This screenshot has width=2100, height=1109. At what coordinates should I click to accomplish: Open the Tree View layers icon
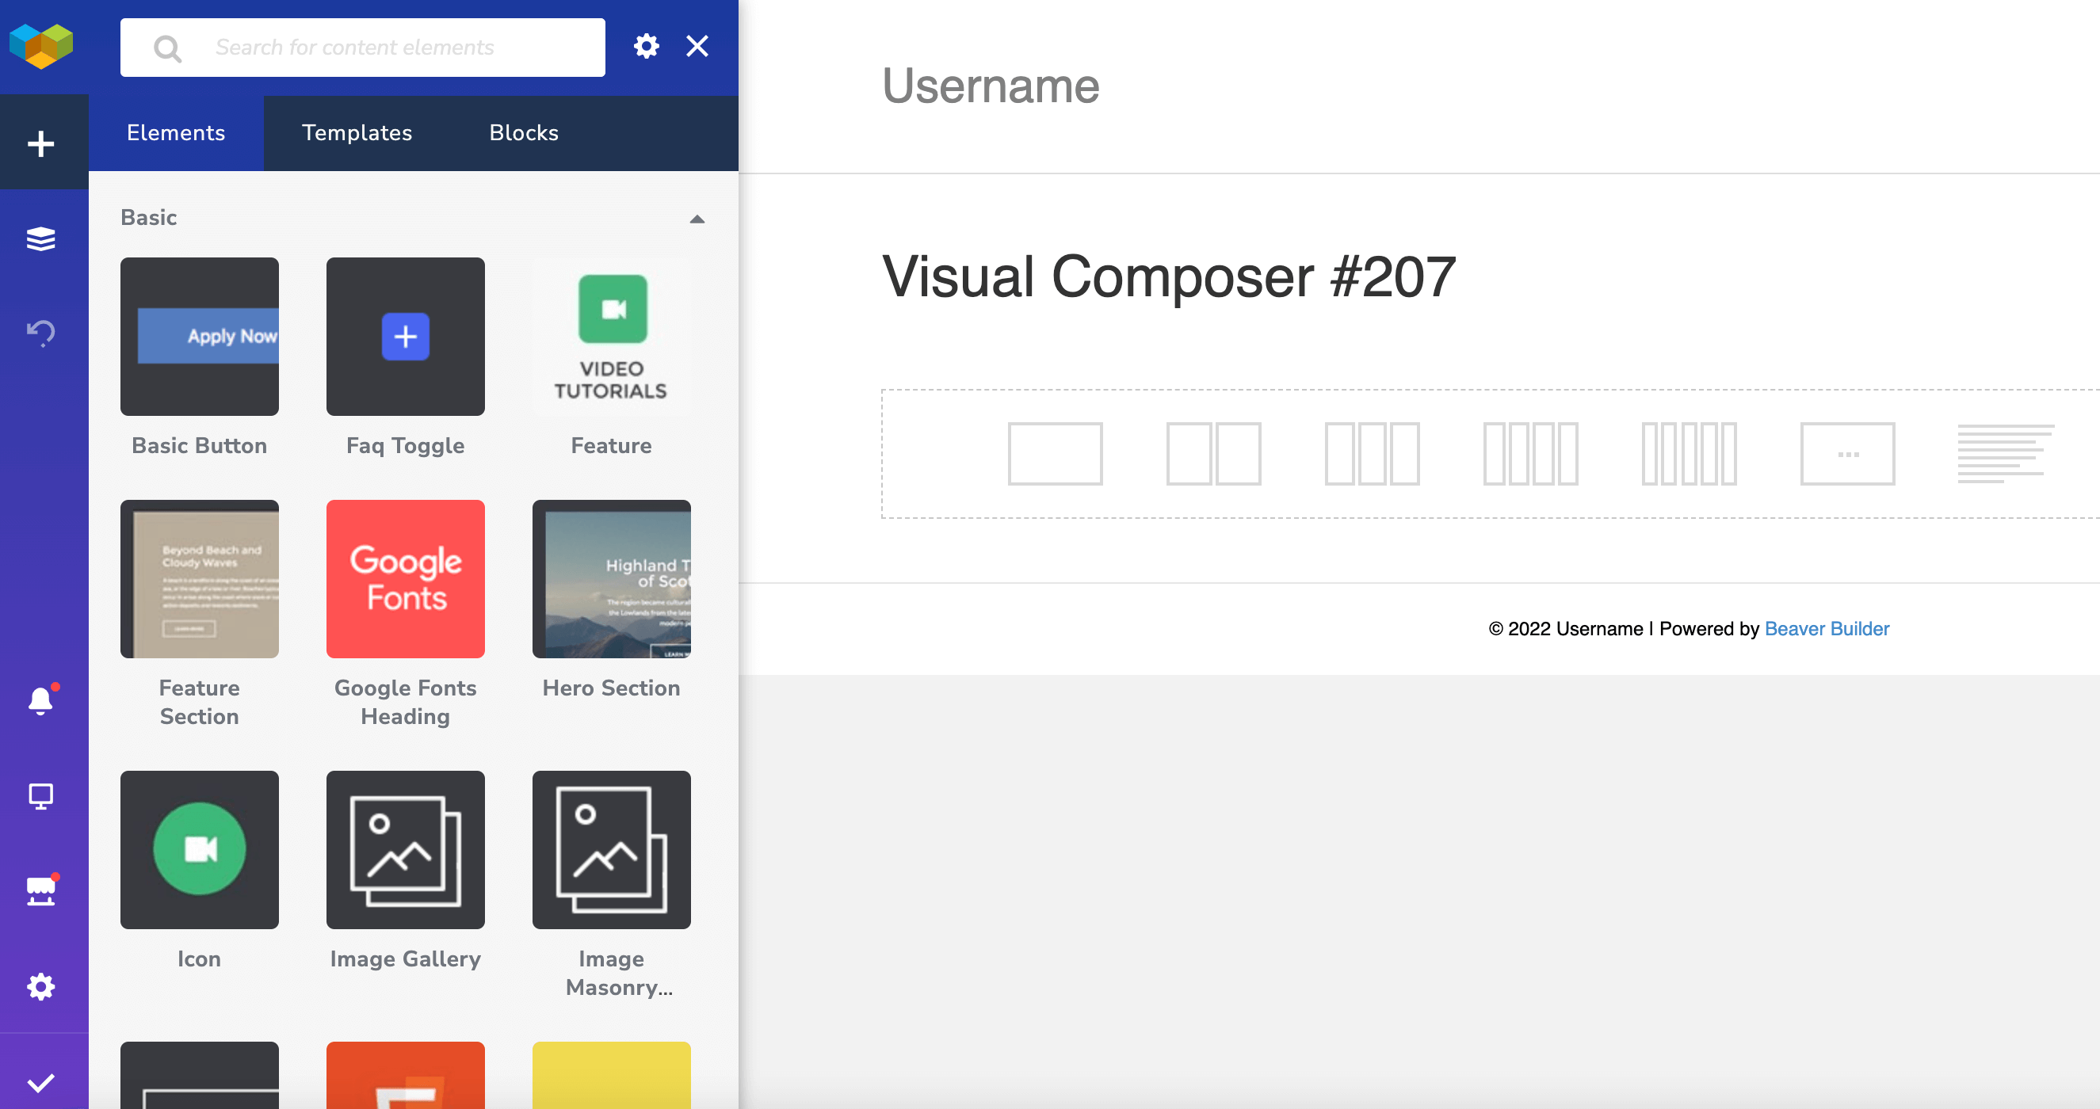point(40,238)
